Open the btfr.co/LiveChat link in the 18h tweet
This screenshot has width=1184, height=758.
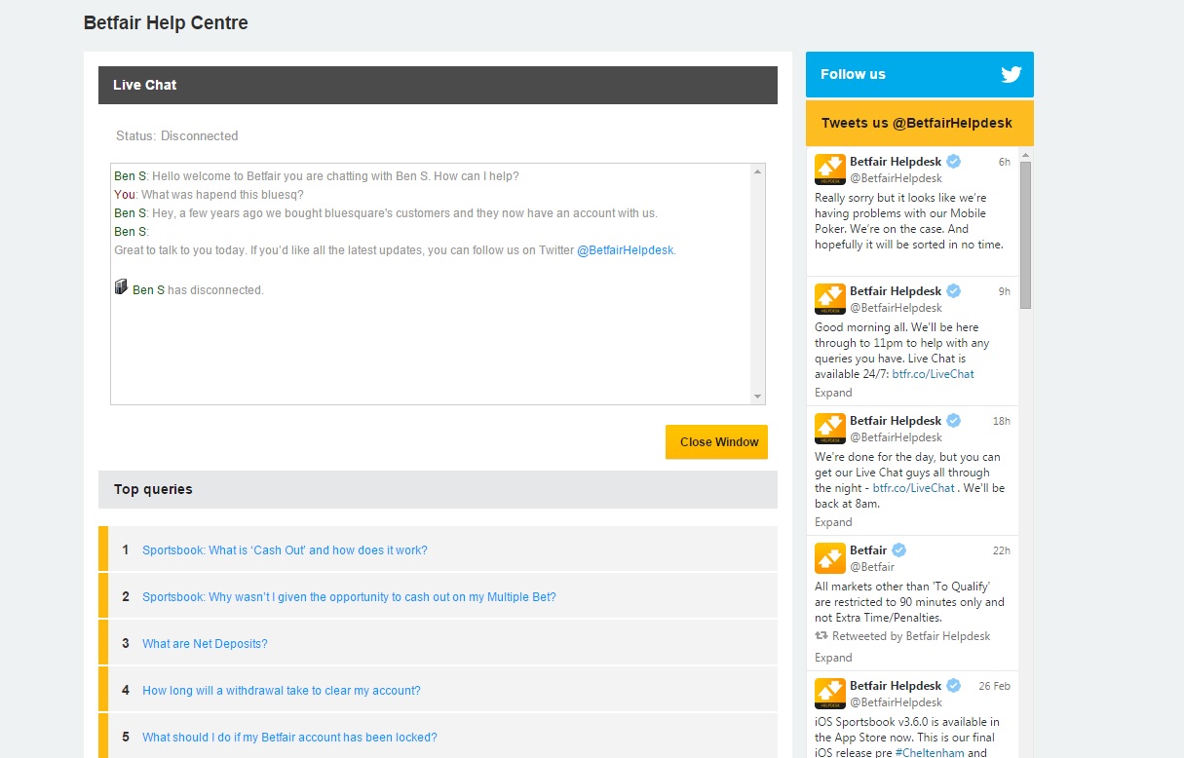(x=913, y=488)
